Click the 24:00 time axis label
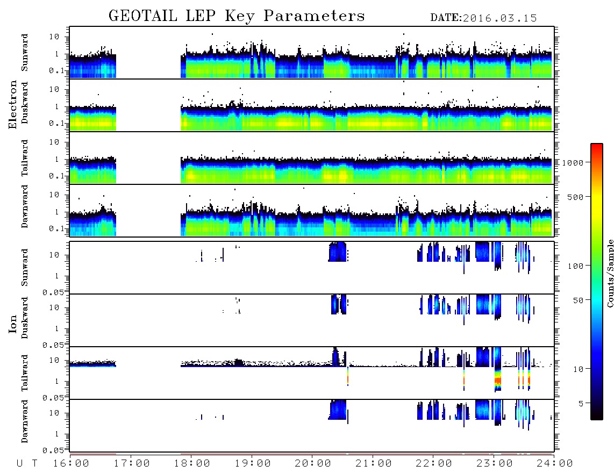 point(555,463)
